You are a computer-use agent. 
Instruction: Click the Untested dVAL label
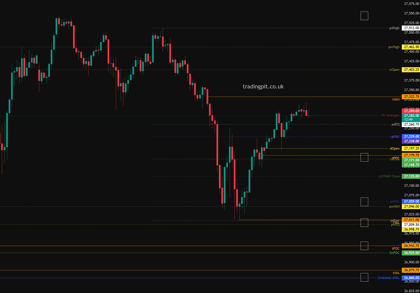(x=388, y=278)
